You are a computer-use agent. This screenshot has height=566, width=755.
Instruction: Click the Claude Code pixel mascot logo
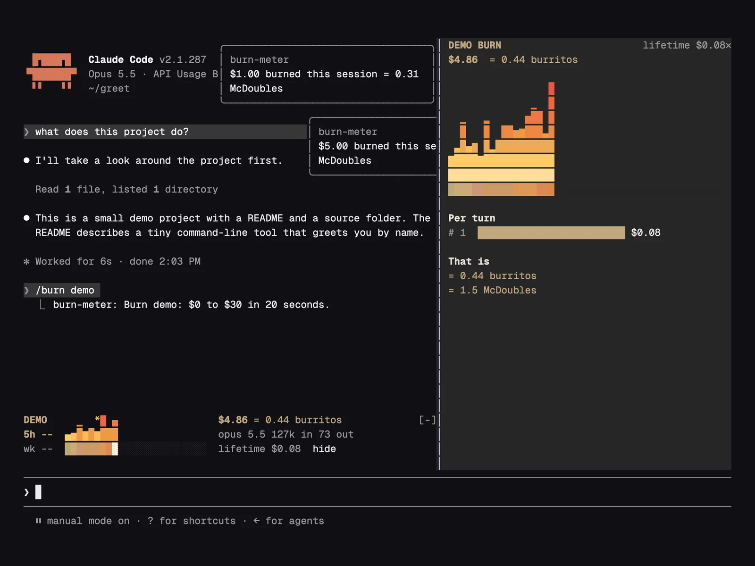click(51, 71)
